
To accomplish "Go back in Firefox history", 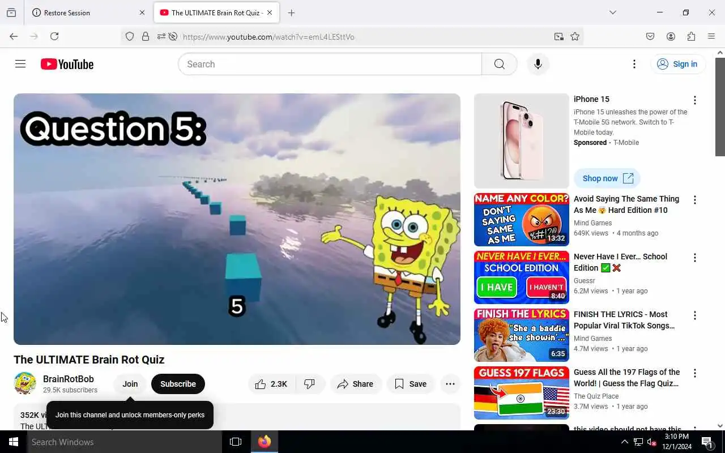I will click(14, 36).
